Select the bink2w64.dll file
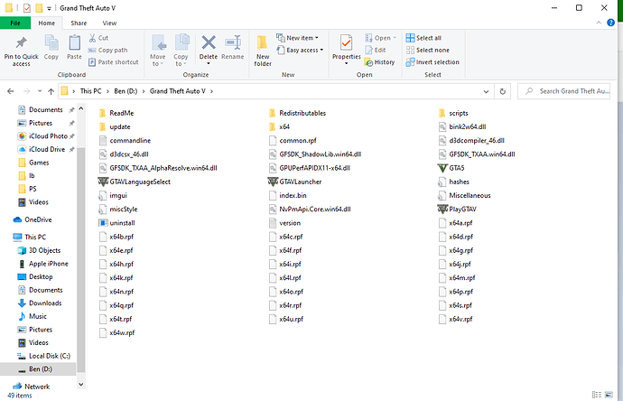The height and width of the screenshot is (401, 623). pos(462,126)
